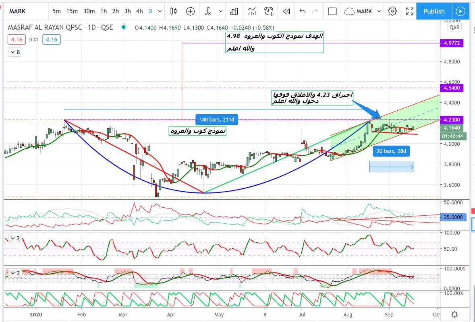The image size is (475, 322).
Task: Click the 4.1640 current price label
Action: [x=452, y=128]
